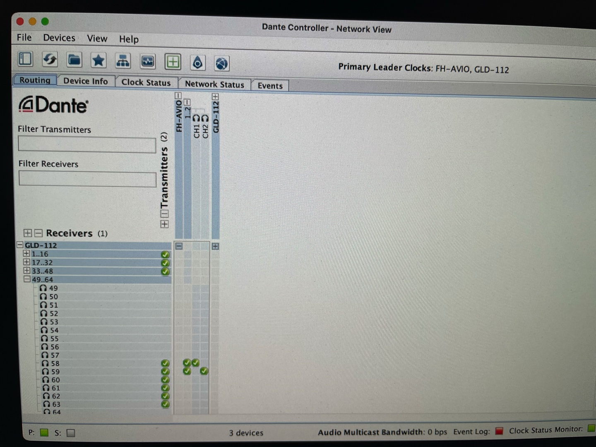Image resolution: width=596 pixels, height=447 pixels.
Task: Toggle the filter pane toolbar icon
Action: click(x=25, y=59)
